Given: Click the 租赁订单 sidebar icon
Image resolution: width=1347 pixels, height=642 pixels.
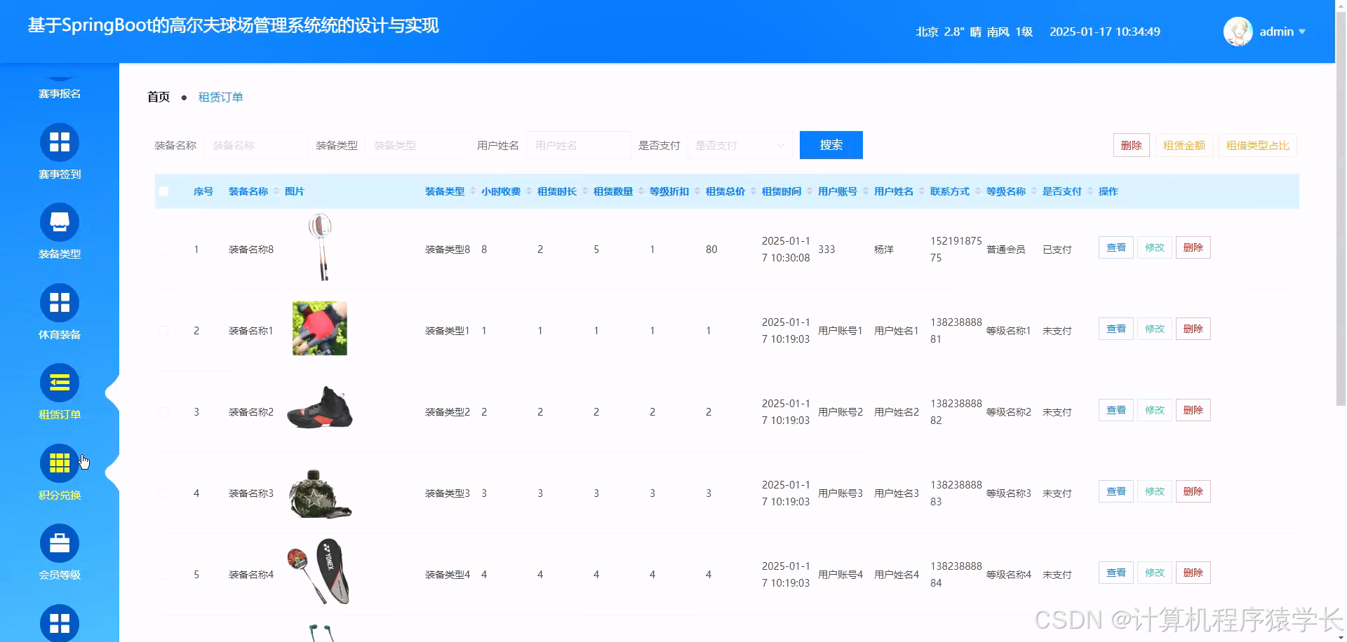Looking at the screenshot, I should click(59, 383).
